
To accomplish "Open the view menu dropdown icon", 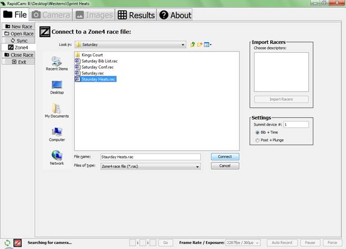I will coord(208,44).
